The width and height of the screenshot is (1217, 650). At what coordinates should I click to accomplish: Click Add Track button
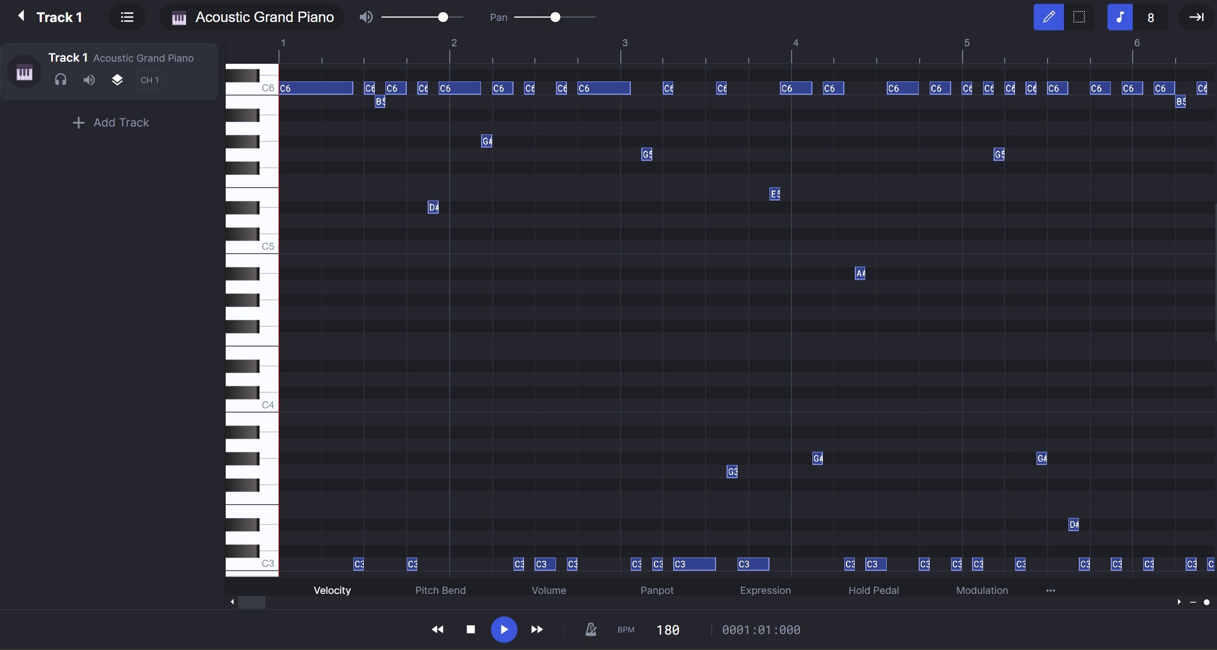111,123
